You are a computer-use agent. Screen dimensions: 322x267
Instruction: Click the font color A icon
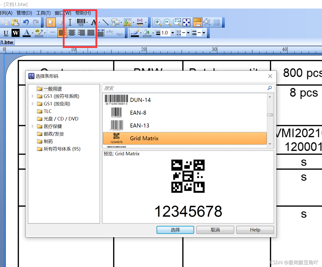(x=26, y=33)
